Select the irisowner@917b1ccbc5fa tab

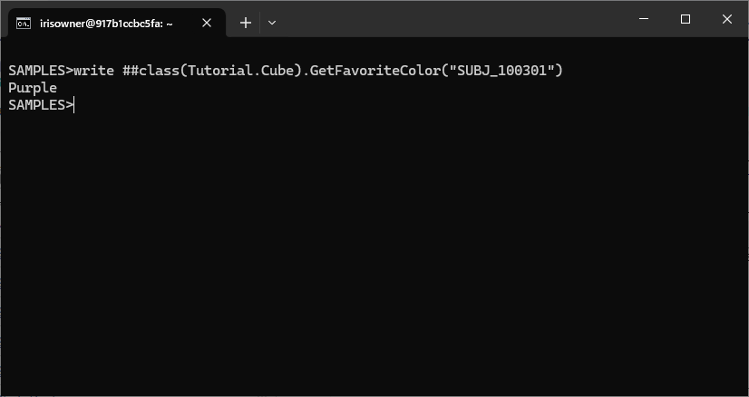pyautogui.click(x=106, y=24)
